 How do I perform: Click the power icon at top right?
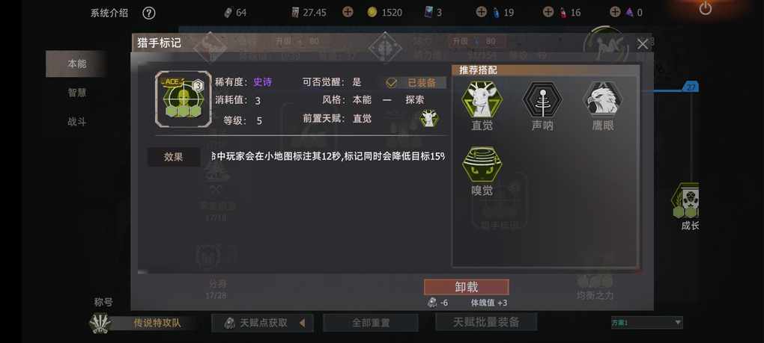[705, 8]
